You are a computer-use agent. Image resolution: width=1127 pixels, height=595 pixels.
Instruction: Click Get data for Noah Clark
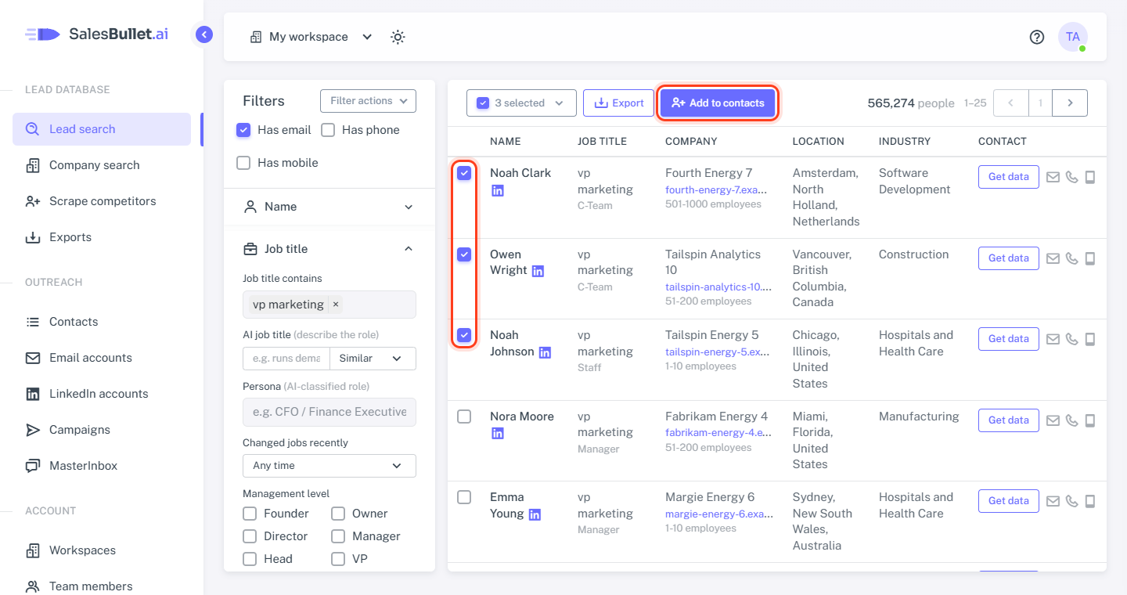pos(1008,177)
